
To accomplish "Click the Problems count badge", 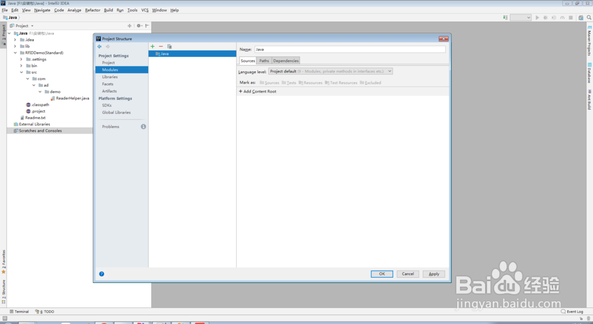I will (144, 126).
